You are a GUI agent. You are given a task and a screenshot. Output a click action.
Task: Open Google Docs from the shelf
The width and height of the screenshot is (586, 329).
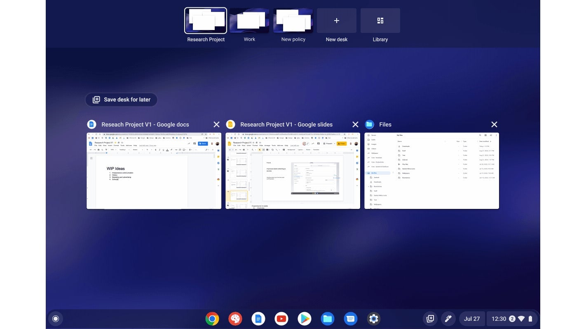pos(258,318)
